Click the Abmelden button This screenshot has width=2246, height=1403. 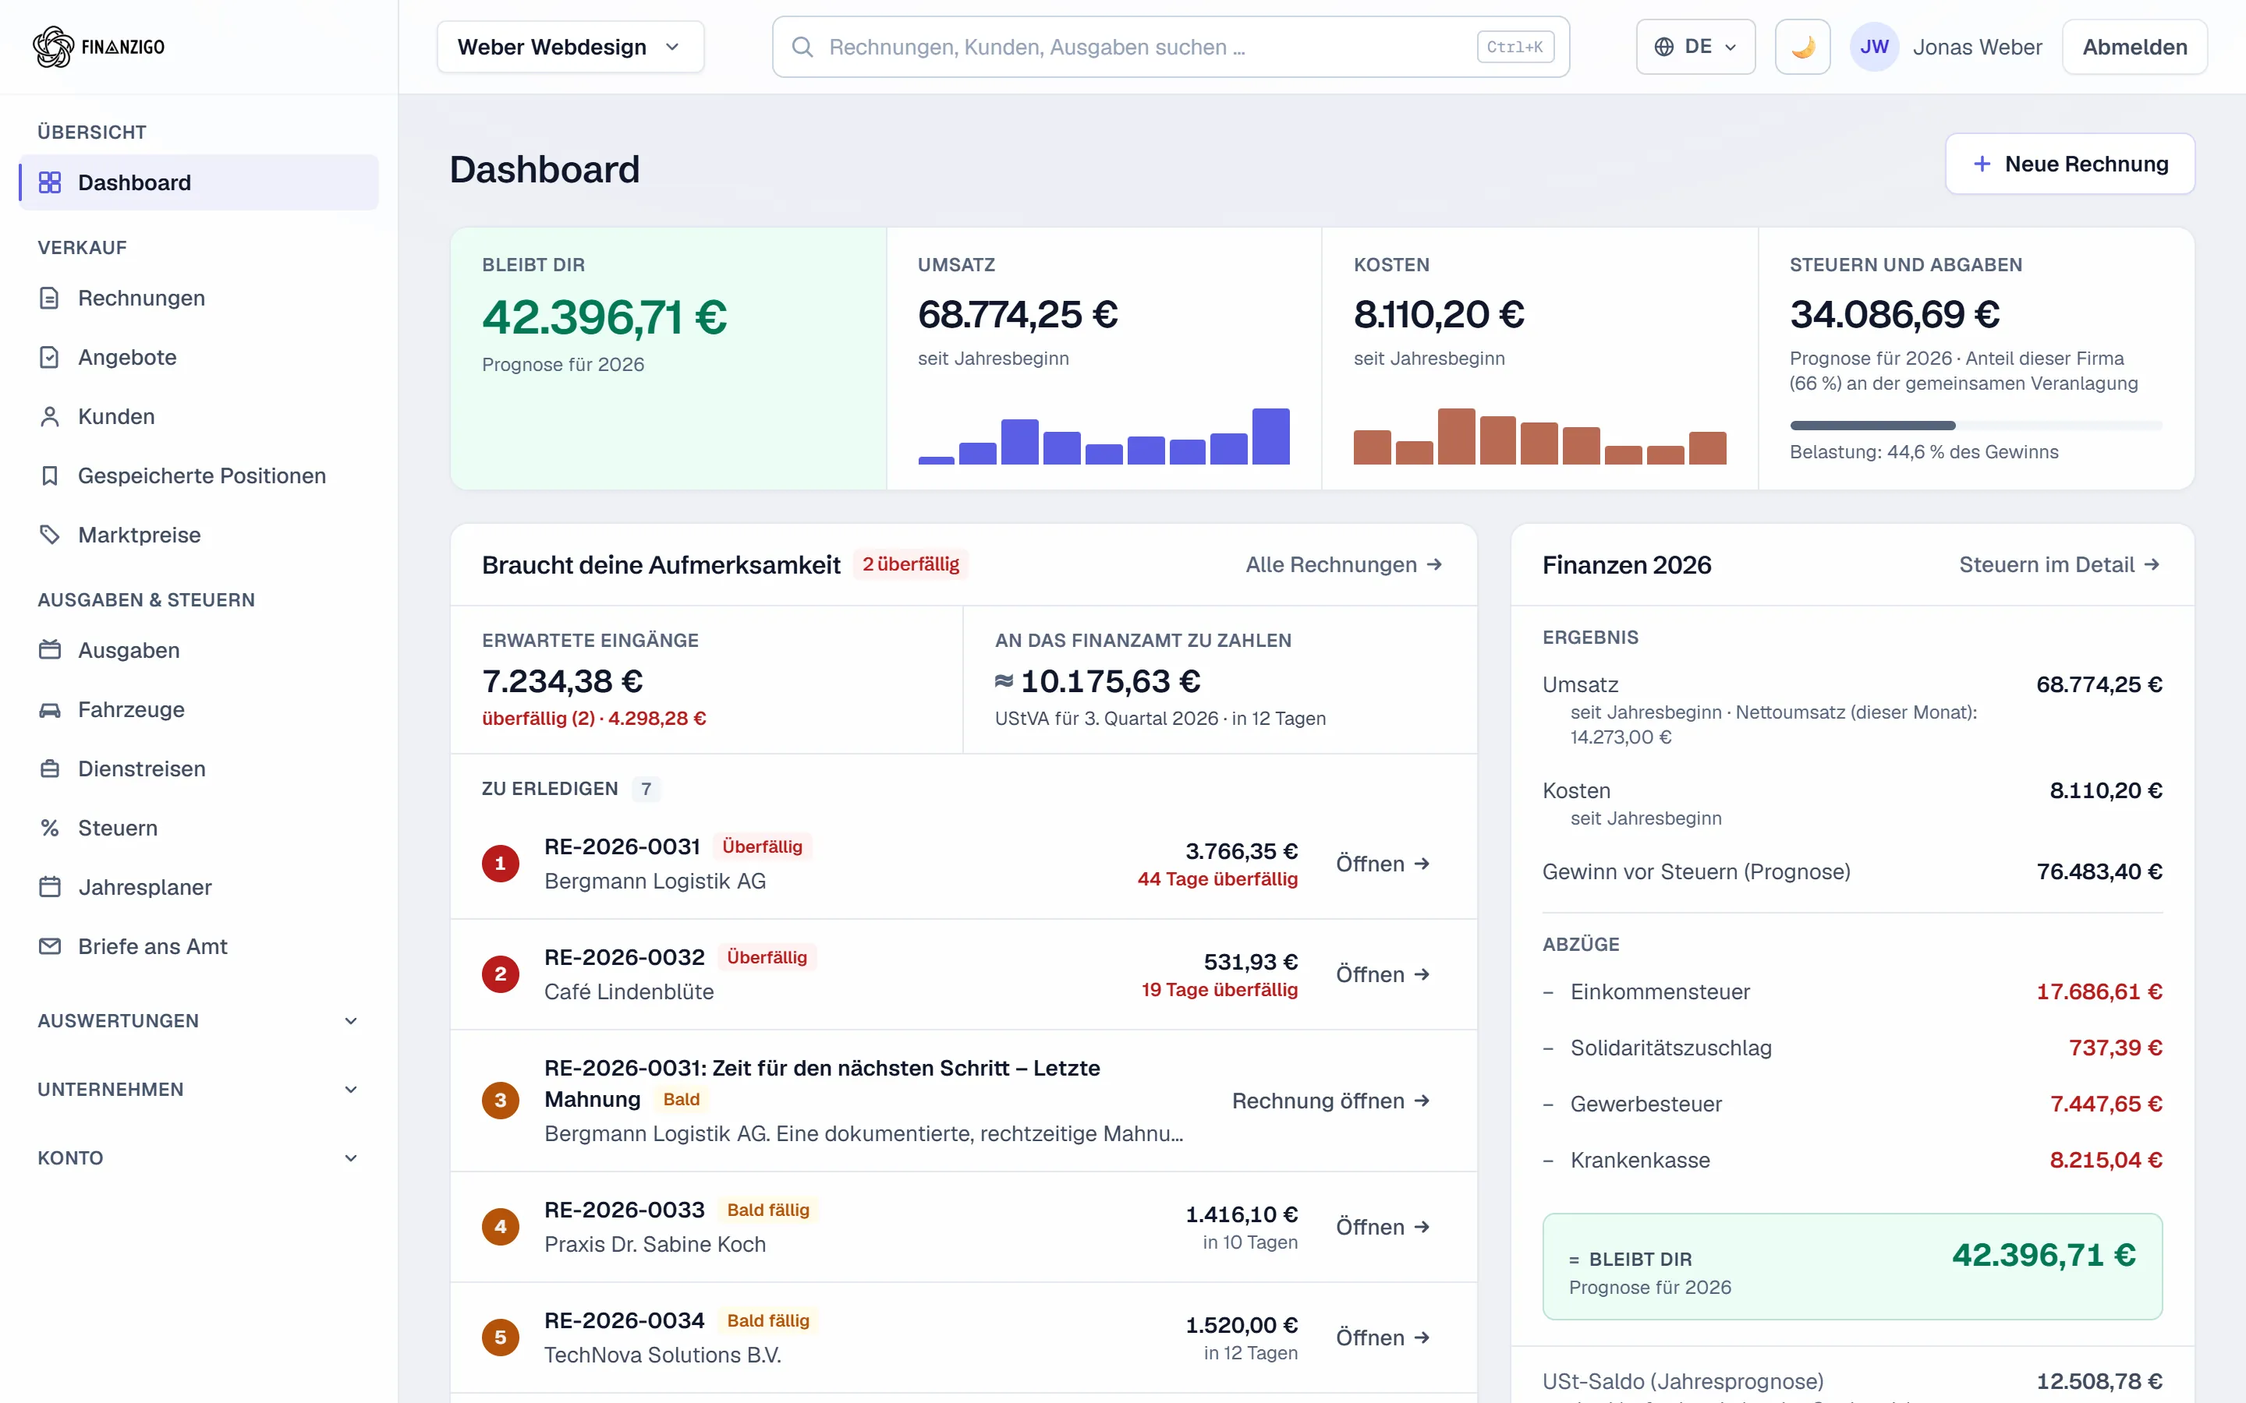[2134, 48]
